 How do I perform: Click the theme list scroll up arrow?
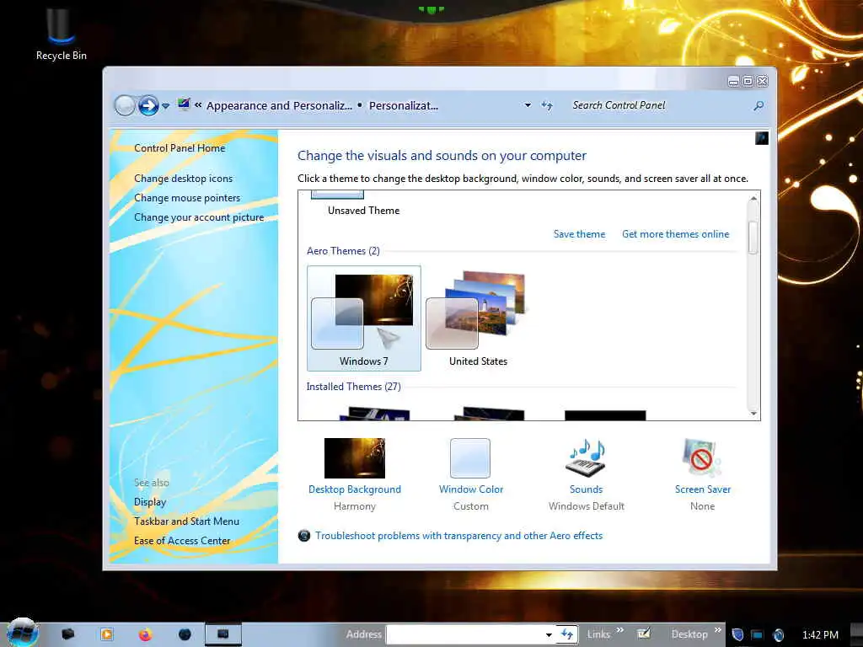pos(753,198)
